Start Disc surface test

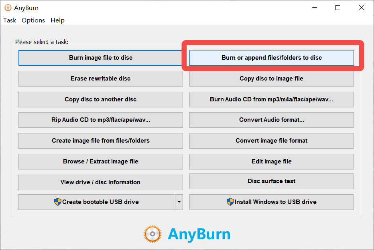tap(271, 181)
